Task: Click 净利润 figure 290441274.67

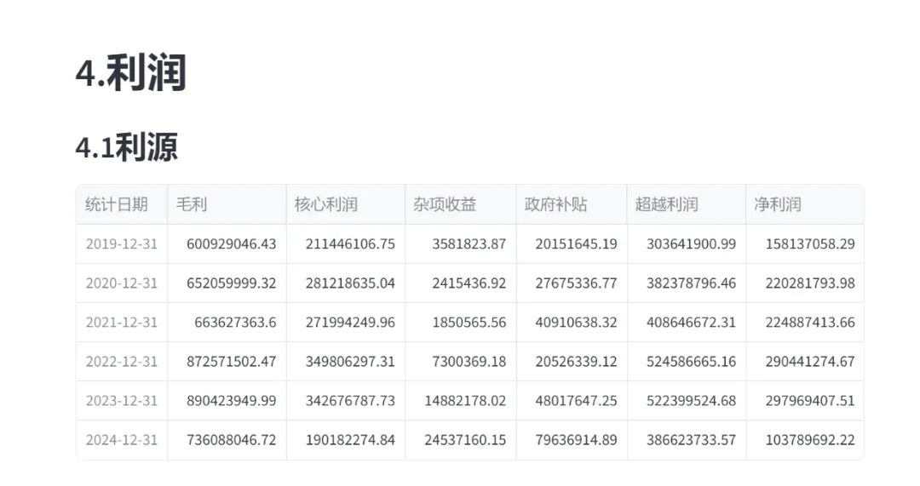Action: [x=804, y=362]
